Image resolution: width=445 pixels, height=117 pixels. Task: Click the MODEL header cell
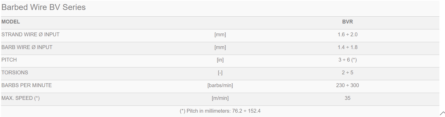[11, 22]
